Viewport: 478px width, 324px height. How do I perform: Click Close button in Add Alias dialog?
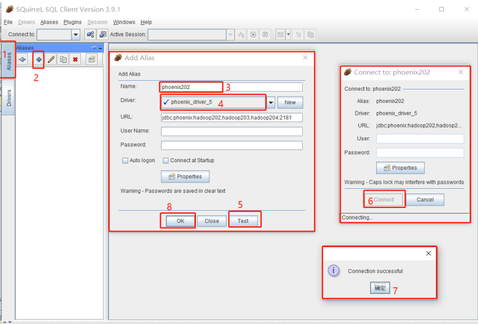point(212,221)
